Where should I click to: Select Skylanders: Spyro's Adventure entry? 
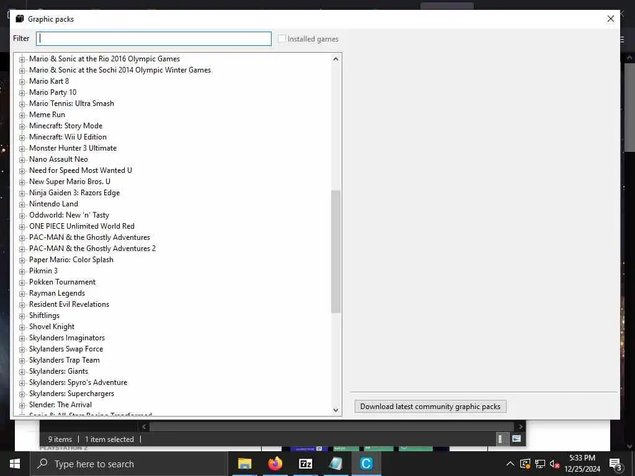tap(78, 382)
